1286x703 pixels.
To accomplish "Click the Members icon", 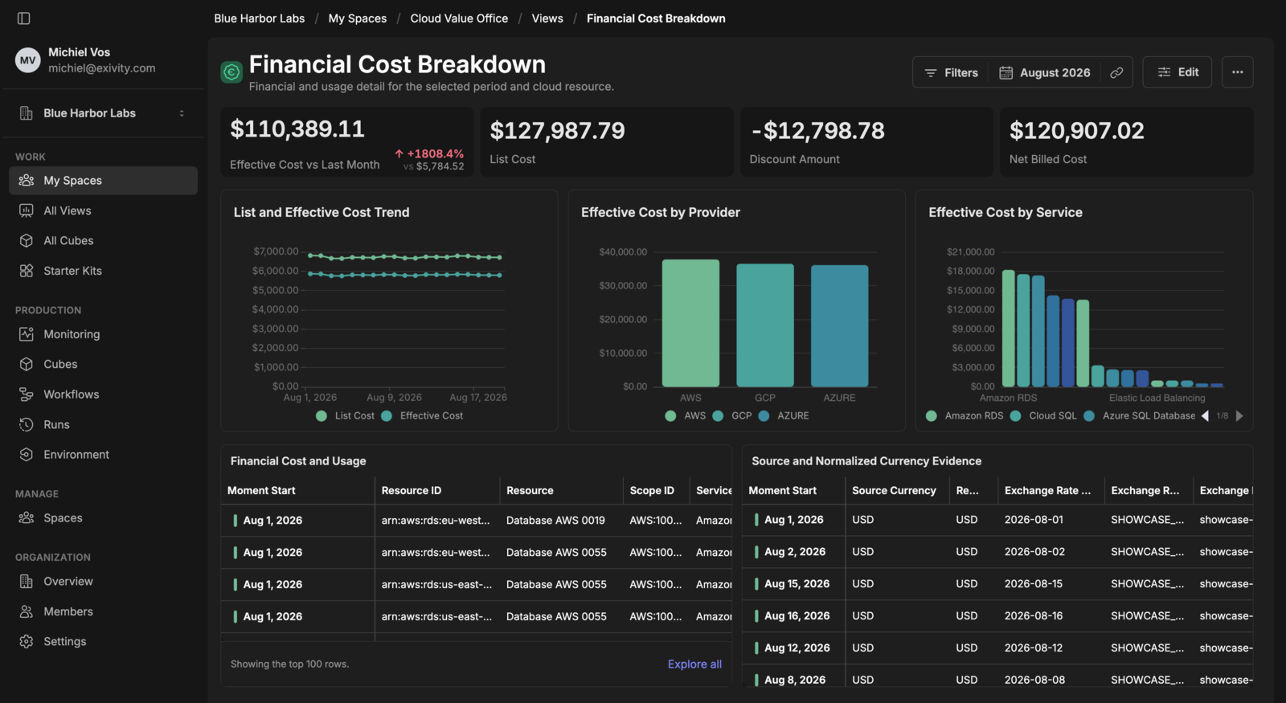I will click(27, 611).
